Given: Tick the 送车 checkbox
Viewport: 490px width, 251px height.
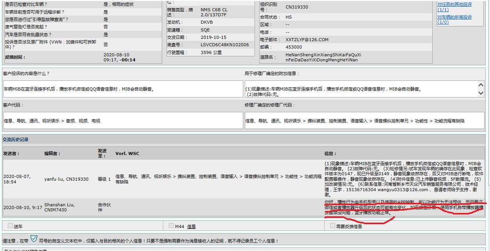Looking at the screenshot, I should [10, 225].
